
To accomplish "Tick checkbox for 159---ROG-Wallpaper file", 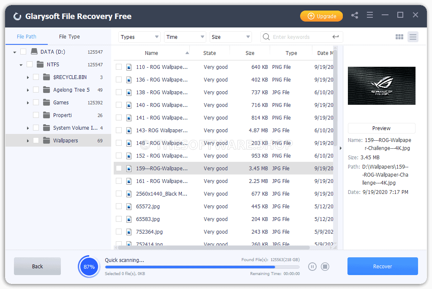I will [x=119, y=168].
